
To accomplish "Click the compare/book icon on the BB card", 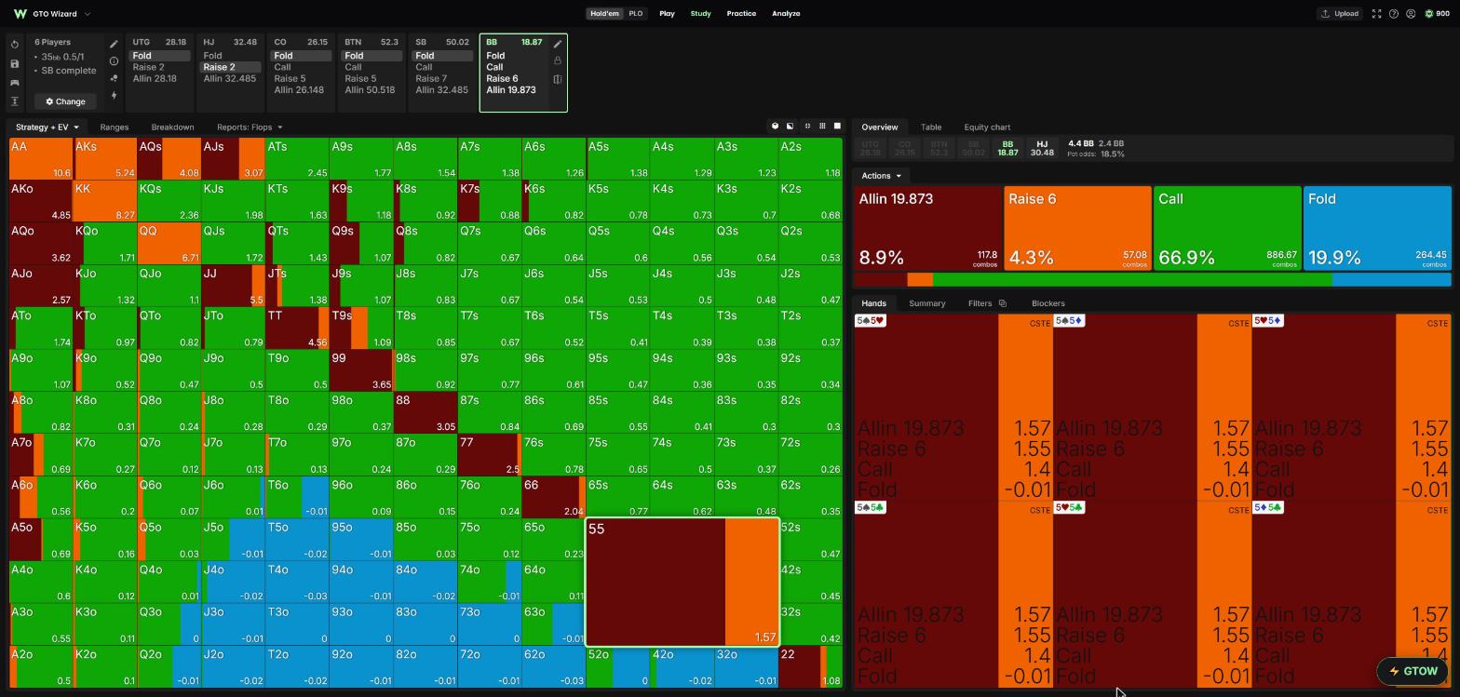I will click(x=558, y=79).
